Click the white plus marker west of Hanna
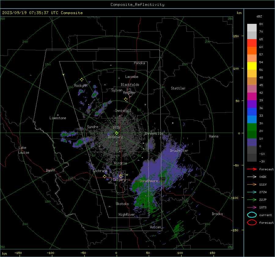The width and height of the screenshot is (275, 257). tap(173, 123)
